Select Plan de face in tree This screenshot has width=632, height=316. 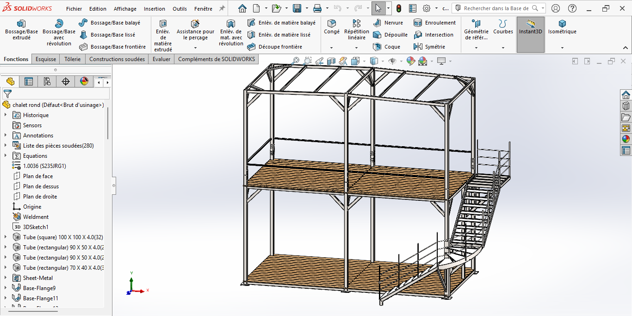37,176
